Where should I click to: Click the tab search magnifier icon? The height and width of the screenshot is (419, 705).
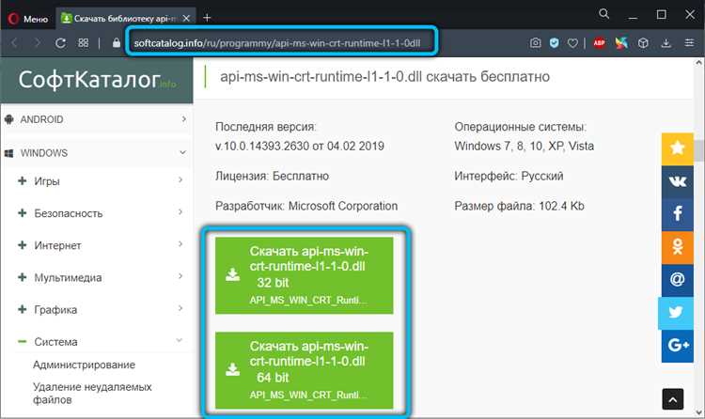click(603, 14)
